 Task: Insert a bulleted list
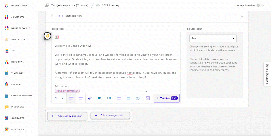[119, 98]
